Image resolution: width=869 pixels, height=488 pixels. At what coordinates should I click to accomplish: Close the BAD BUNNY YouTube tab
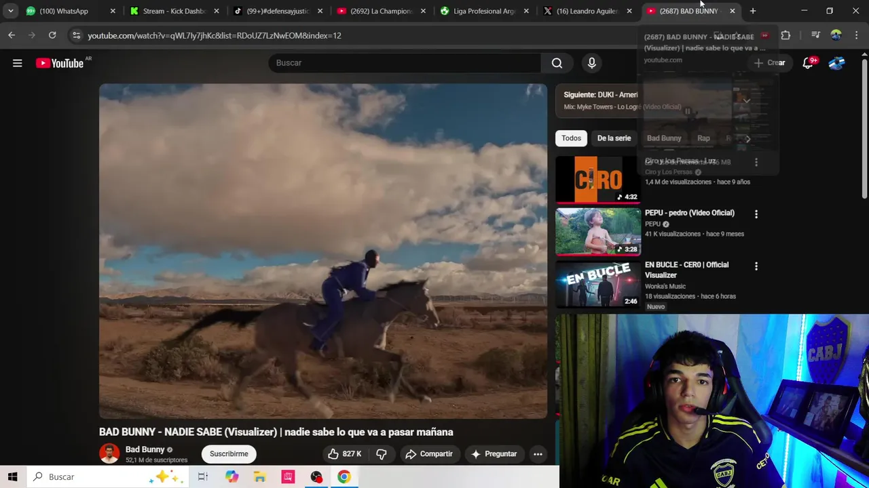coord(732,11)
